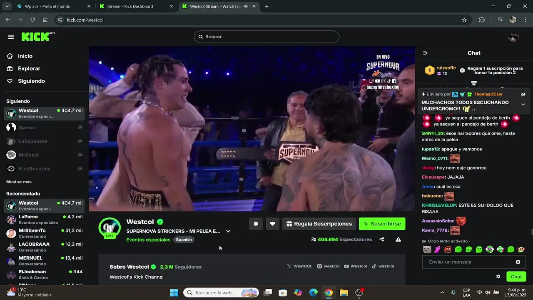Open Spreen's offline channel
The width and height of the screenshot is (533, 300).
pos(44,127)
